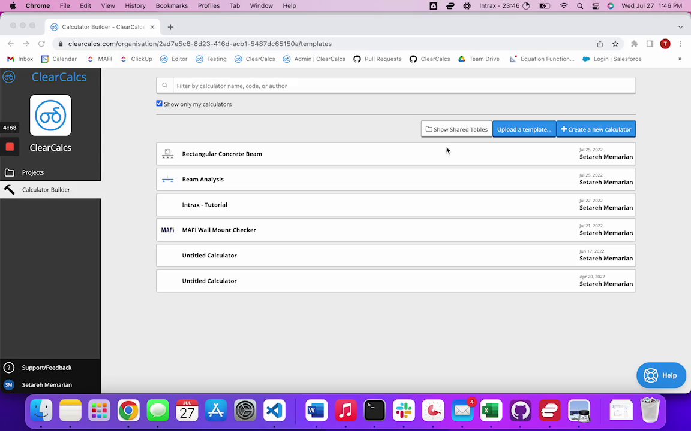Screen dimensions: 691x431
Task: Click the Rectangular Concrete Beam icon
Action: tap(167, 154)
